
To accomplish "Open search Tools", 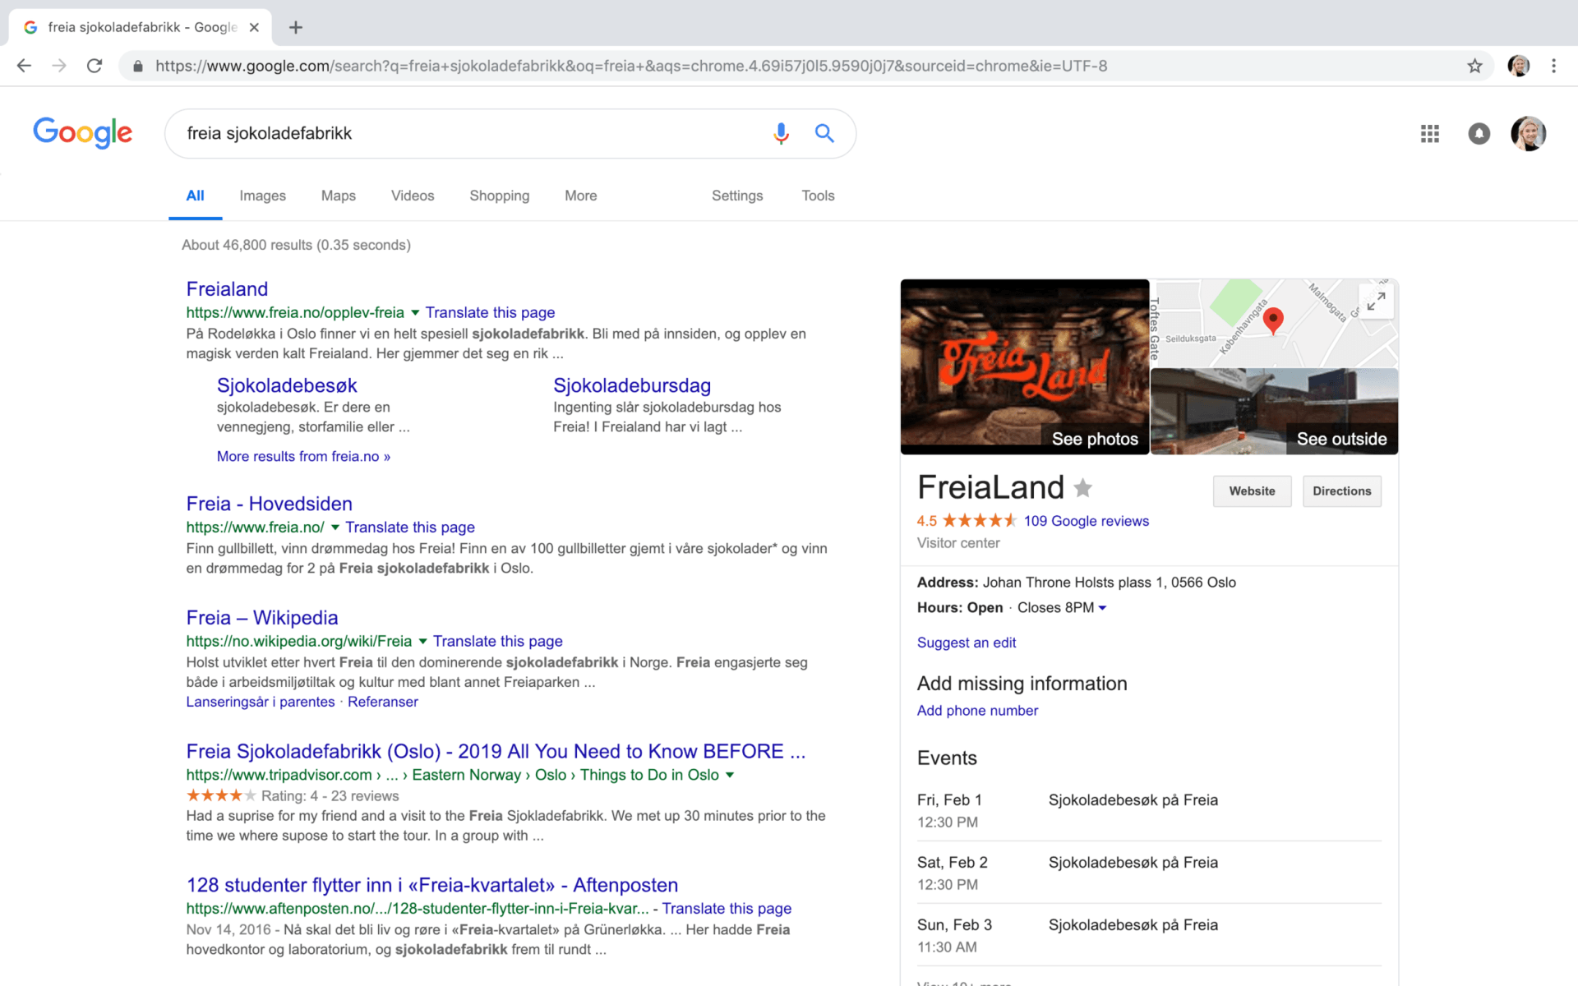I will pyautogui.click(x=818, y=196).
